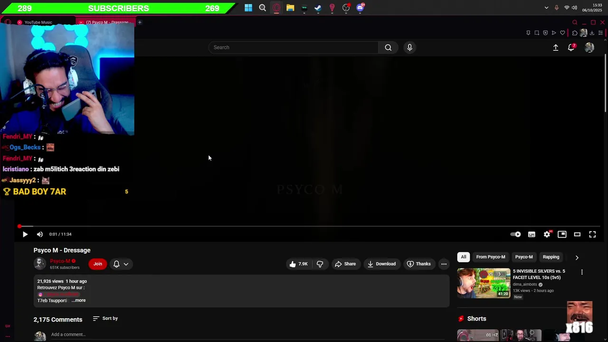Switch to miniplayer mode
Viewport: 608px width, 342px height.
(x=562, y=234)
